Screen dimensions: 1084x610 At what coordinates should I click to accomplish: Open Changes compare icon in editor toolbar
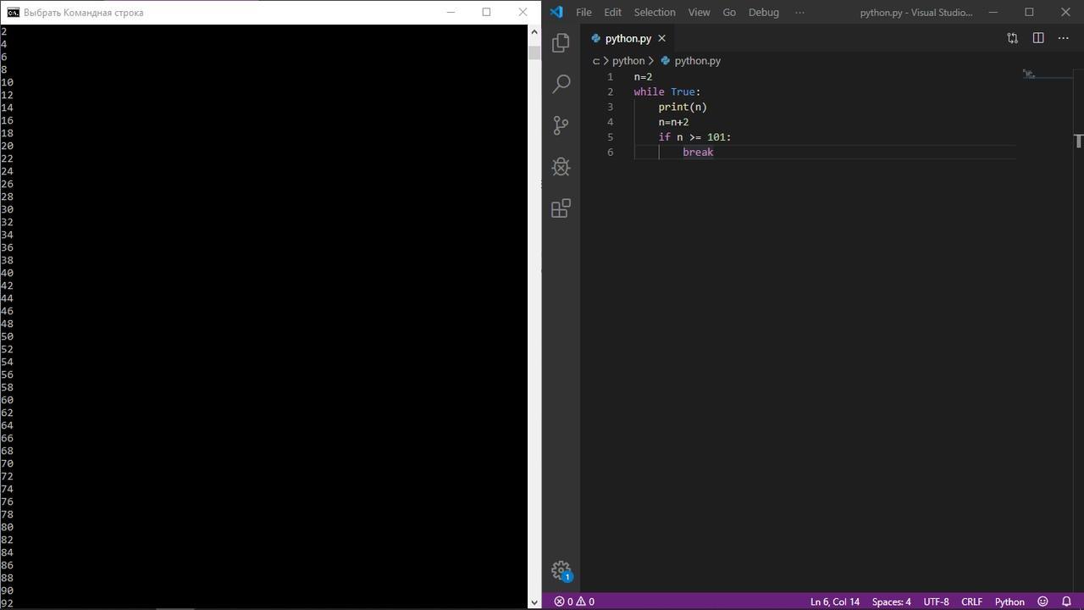[1012, 38]
